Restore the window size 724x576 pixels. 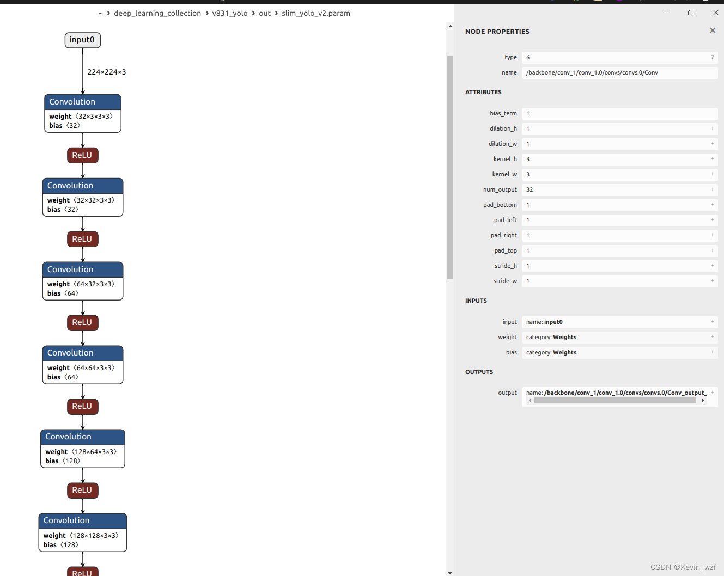pyautogui.click(x=691, y=13)
